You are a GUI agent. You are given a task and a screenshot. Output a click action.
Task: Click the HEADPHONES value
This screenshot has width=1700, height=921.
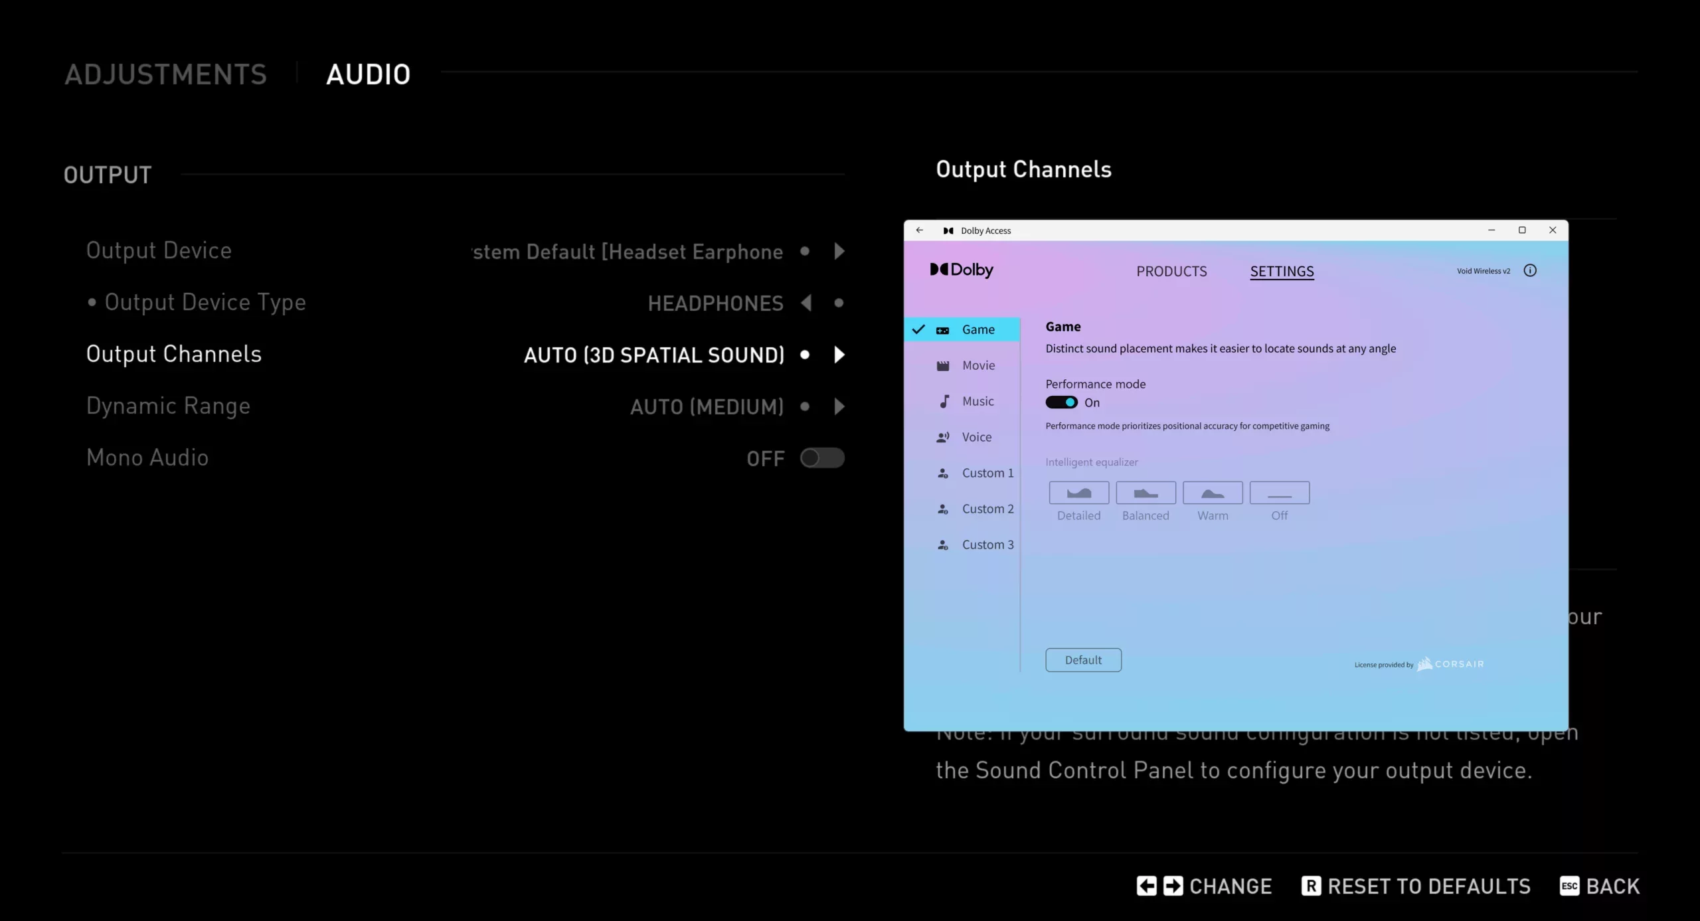coord(716,303)
